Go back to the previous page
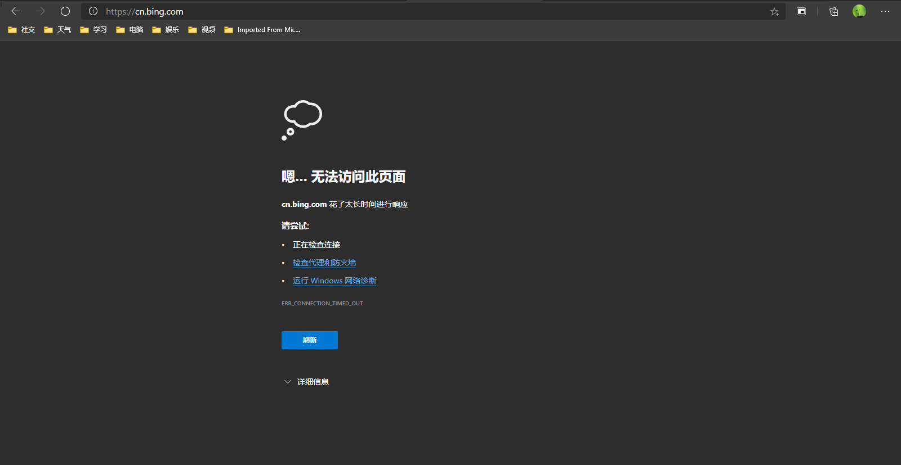The height and width of the screenshot is (465, 901). click(x=16, y=11)
